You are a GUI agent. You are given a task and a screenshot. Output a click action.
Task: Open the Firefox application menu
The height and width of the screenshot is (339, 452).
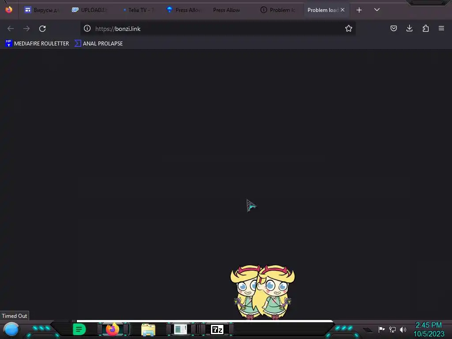tap(441, 28)
